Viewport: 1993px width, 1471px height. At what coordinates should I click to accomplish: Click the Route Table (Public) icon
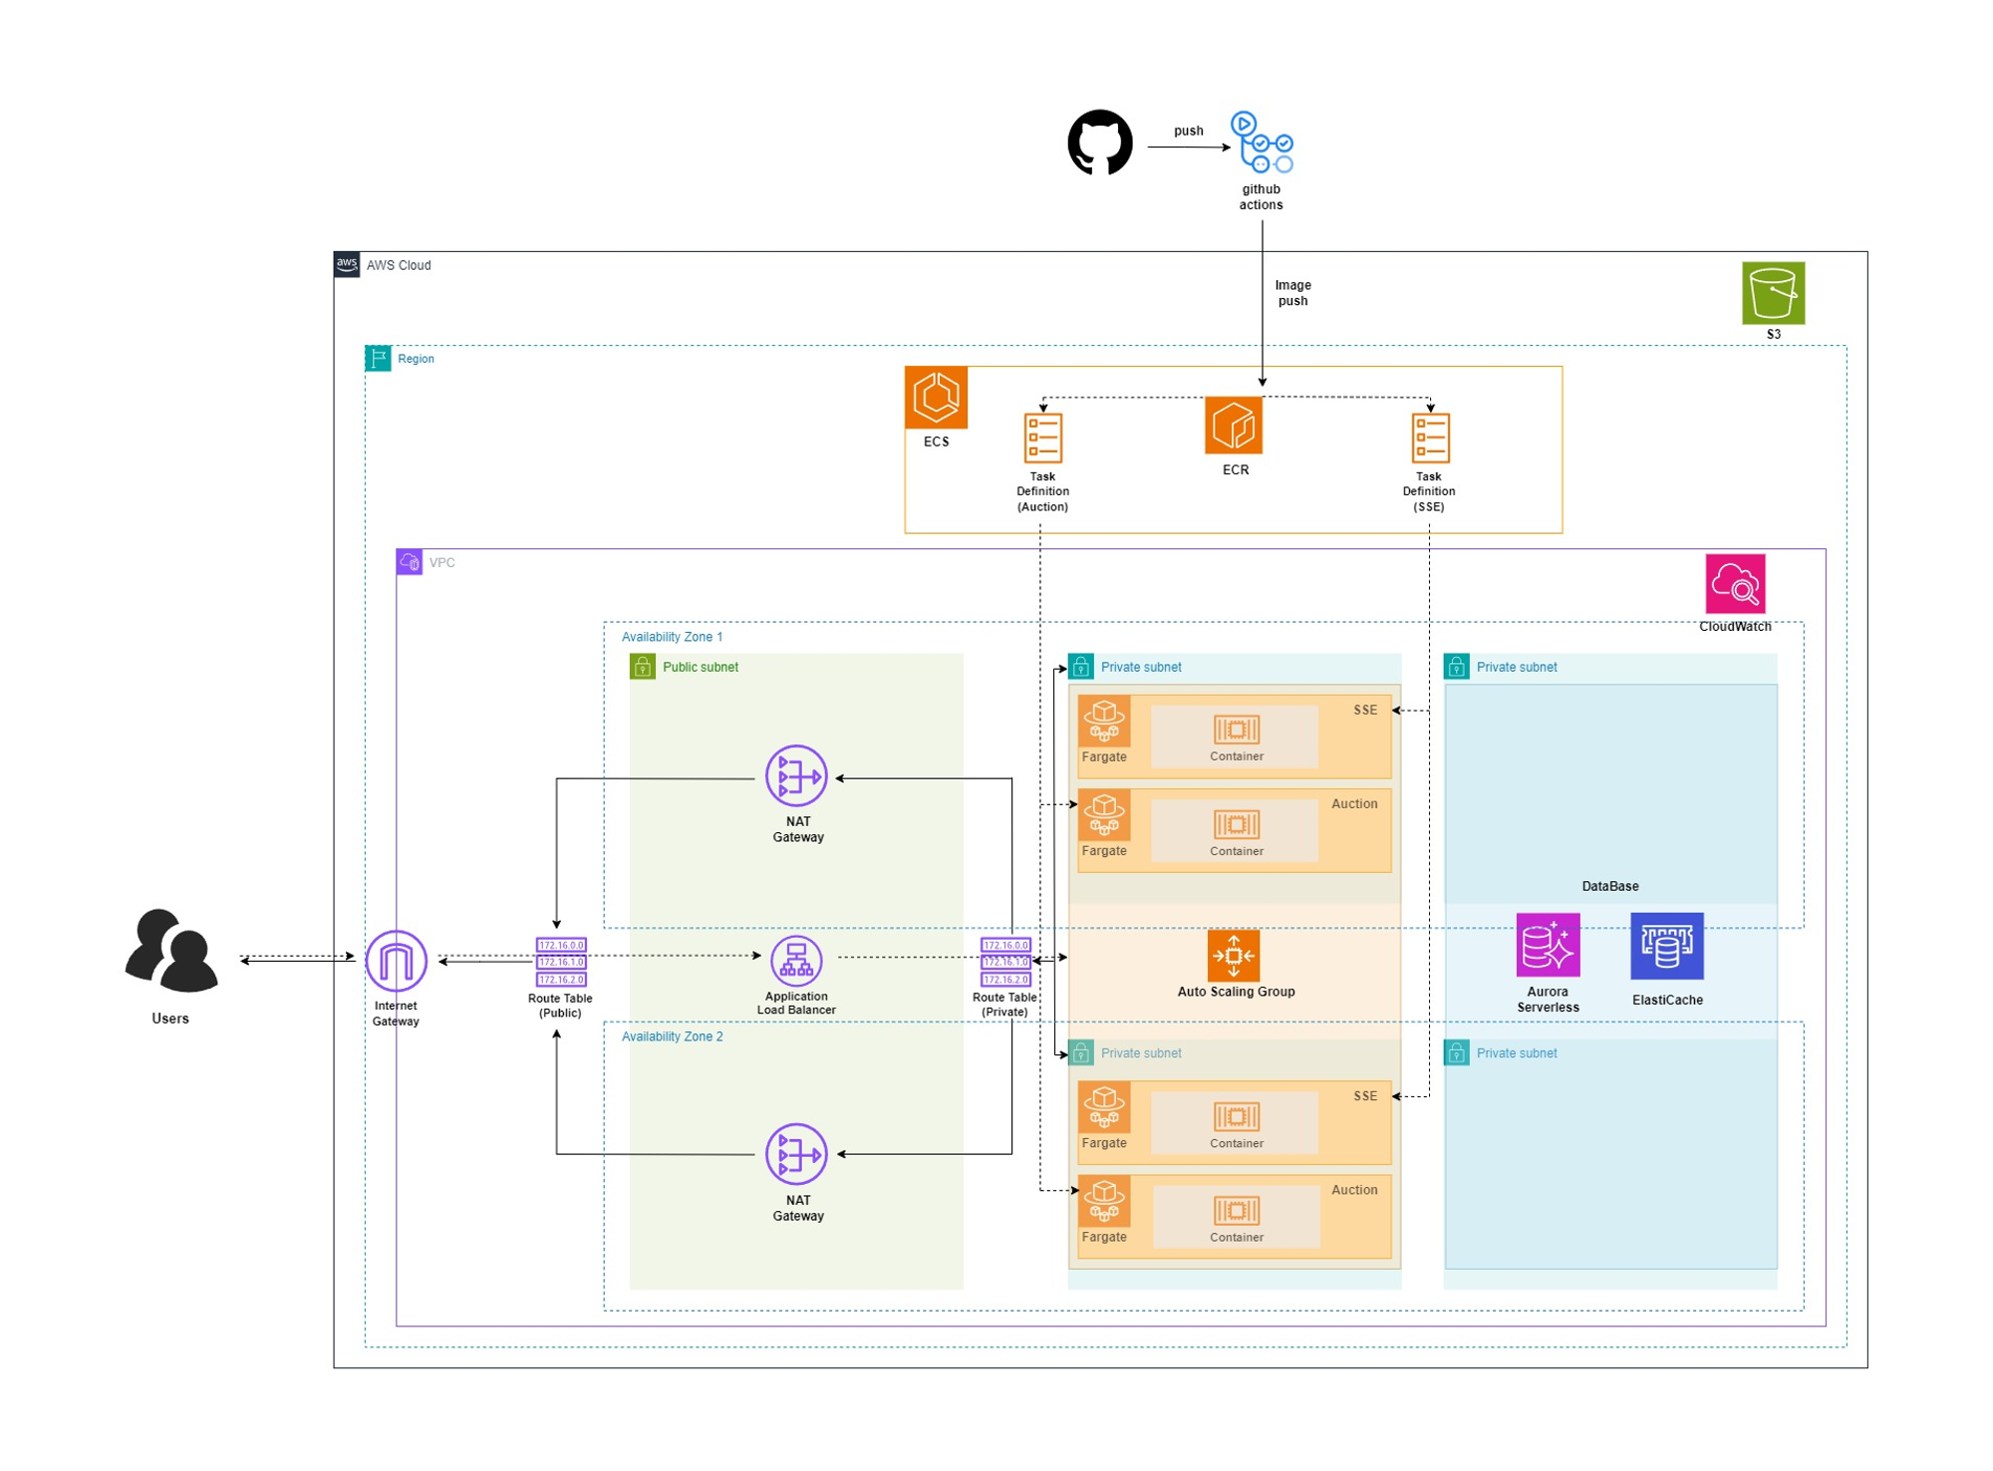click(x=561, y=962)
